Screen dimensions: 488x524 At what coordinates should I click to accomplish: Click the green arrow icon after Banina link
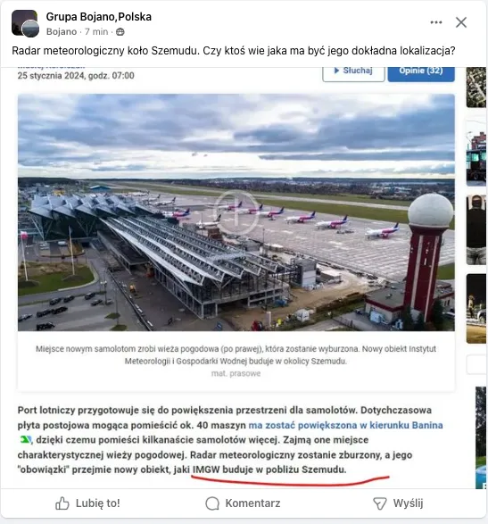tap(26, 440)
